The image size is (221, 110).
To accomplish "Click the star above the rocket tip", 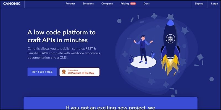I will point(170,17).
